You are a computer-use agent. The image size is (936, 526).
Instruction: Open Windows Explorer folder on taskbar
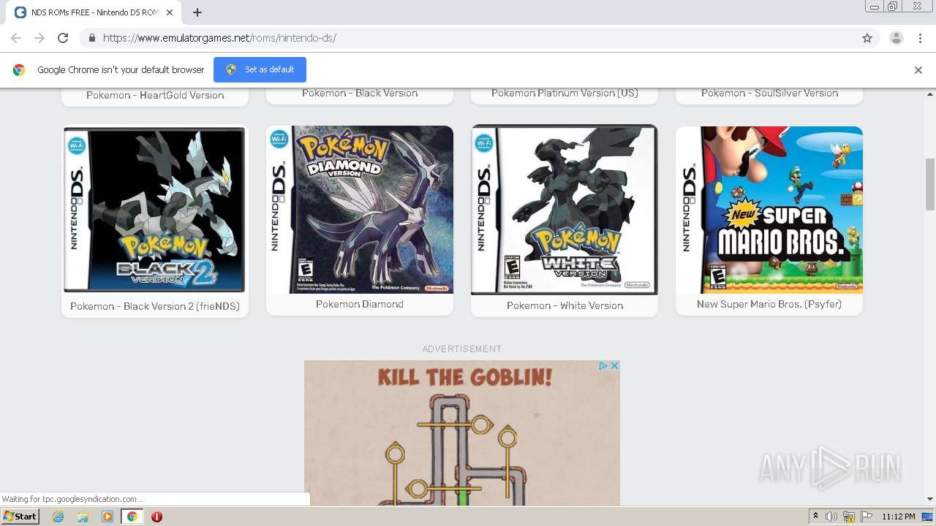pyautogui.click(x=83, y=517)
